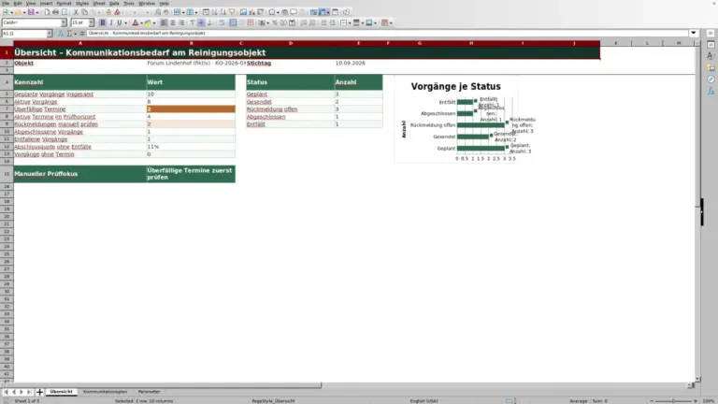Screen dimensions: 718x404
Task: Open the sidebar Gallery panel icon
Action: (711, 67)
